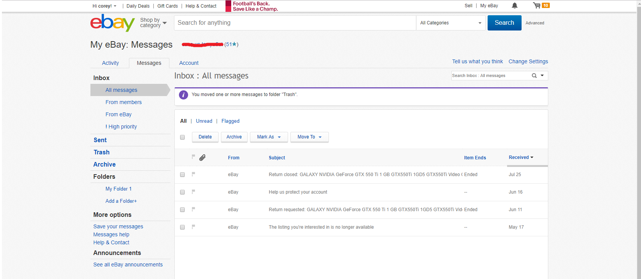The height and width of the screenshot is (279, 641).
Task: Select the 'Return requested' message checkbox
Action: point(182,210)
